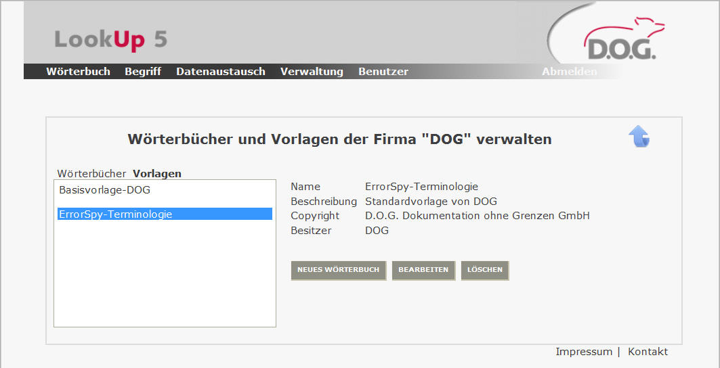This screenshot has height=368, width=720.
Task: Open the Wörterbuch menu
Action: click(78, 72)
